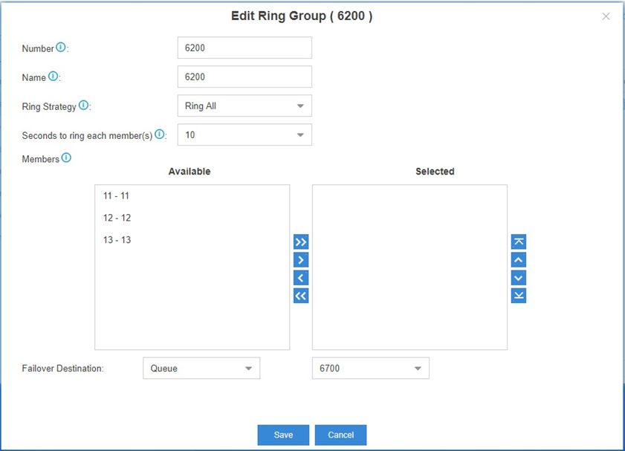Screen dimensions: 625x451
Task: Move selected member to top of list
Action: (x=519, y=241)
